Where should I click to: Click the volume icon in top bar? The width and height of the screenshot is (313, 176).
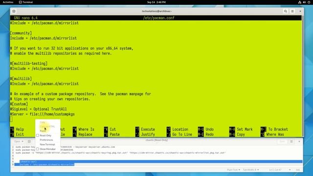304,2
